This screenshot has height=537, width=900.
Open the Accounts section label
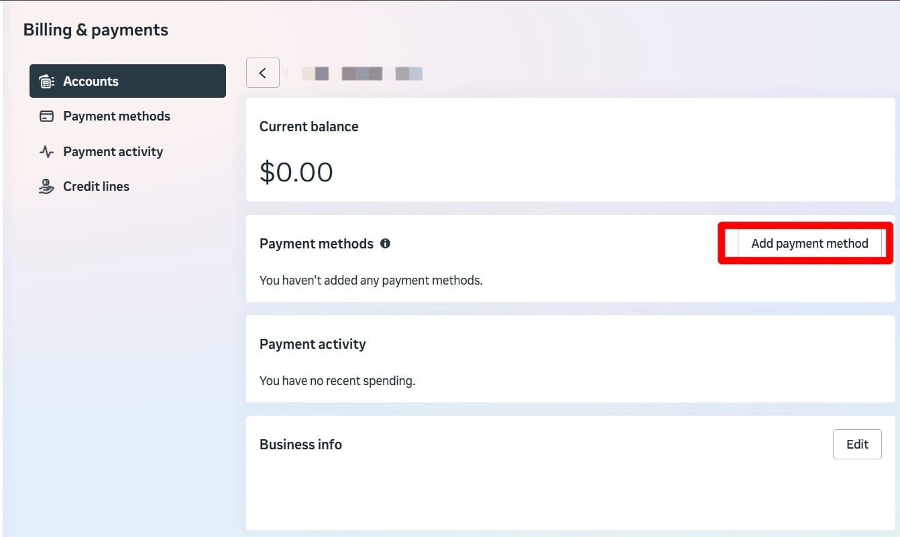[91, 82]
